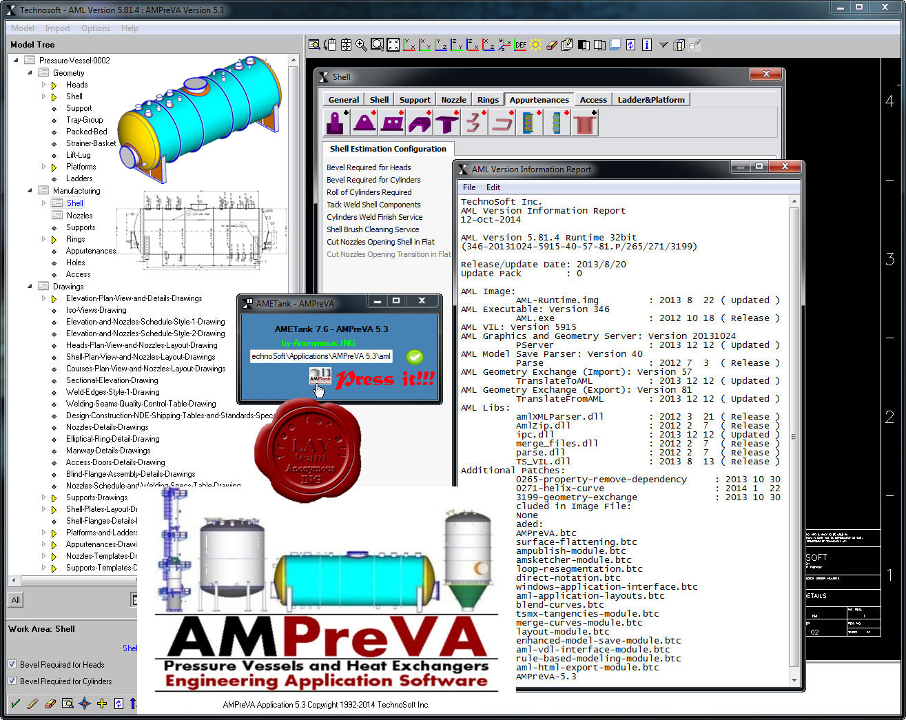
Task: Select Cut Nozzles Opening Shell in Flat
Action: pos(380,242)
